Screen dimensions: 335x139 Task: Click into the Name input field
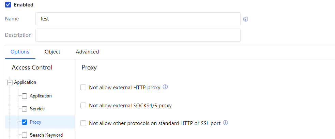138,19
